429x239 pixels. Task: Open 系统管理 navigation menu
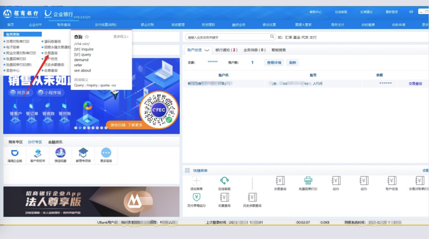pos(178,25)
